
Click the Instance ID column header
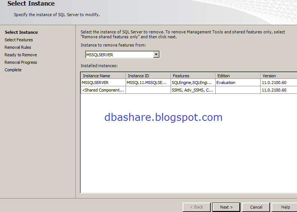coord(148,76)
